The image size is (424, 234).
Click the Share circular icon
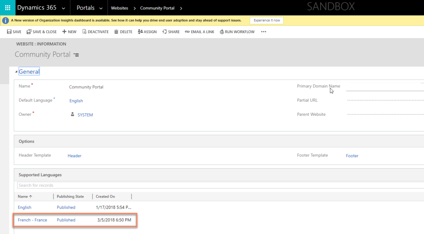(165, 32)
